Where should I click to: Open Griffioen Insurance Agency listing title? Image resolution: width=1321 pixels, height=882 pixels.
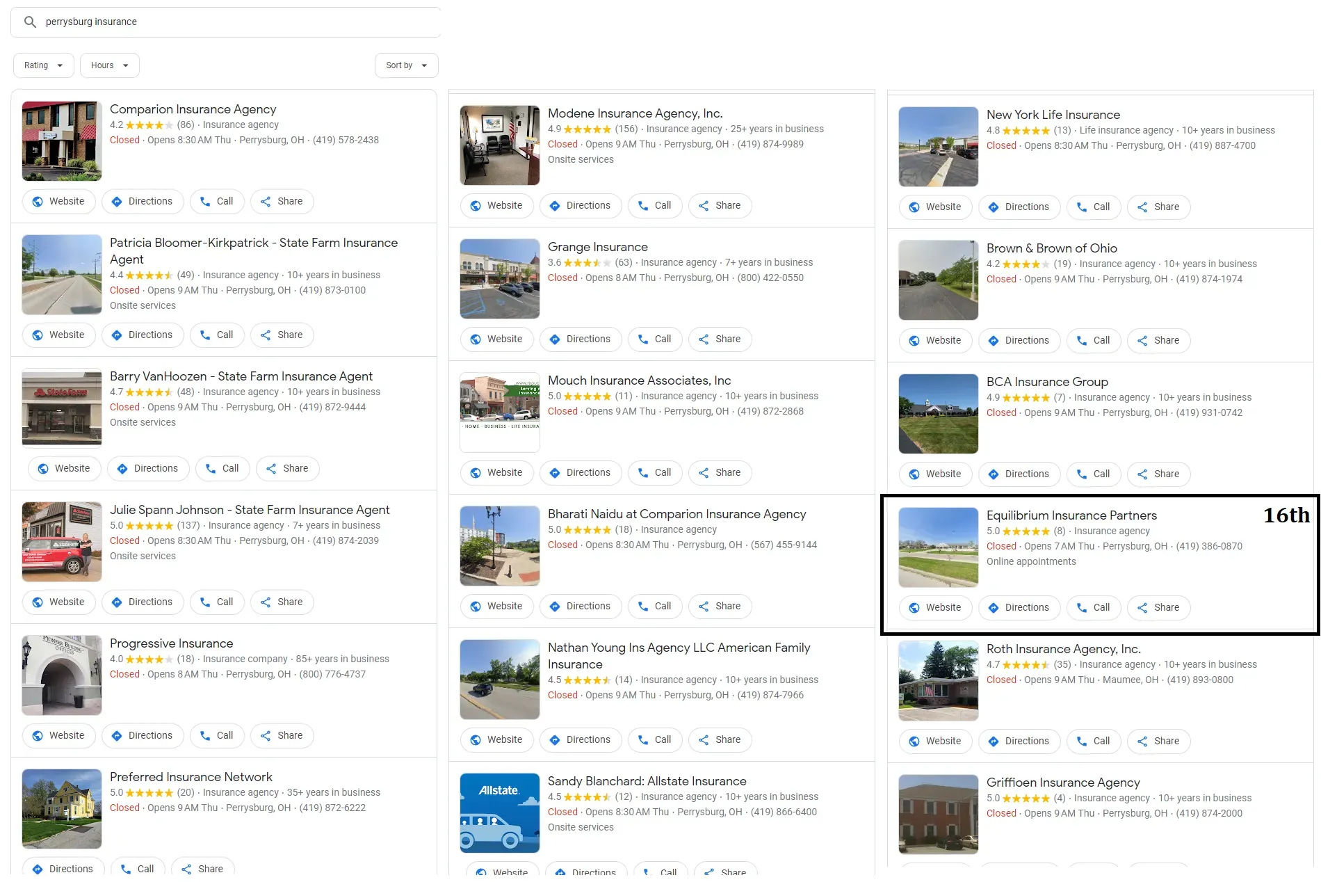1063,783
